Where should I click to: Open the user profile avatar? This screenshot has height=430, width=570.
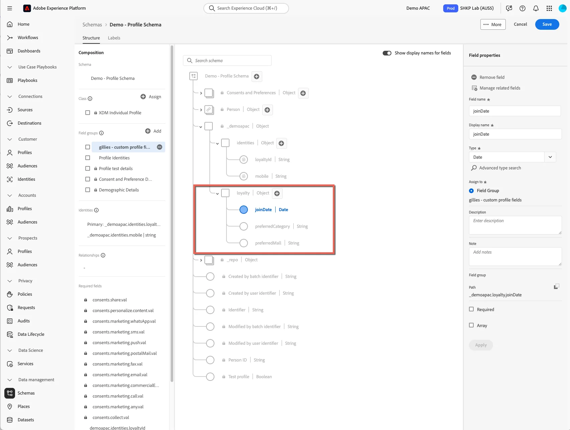pyautogui.click(x=563, y=8)
